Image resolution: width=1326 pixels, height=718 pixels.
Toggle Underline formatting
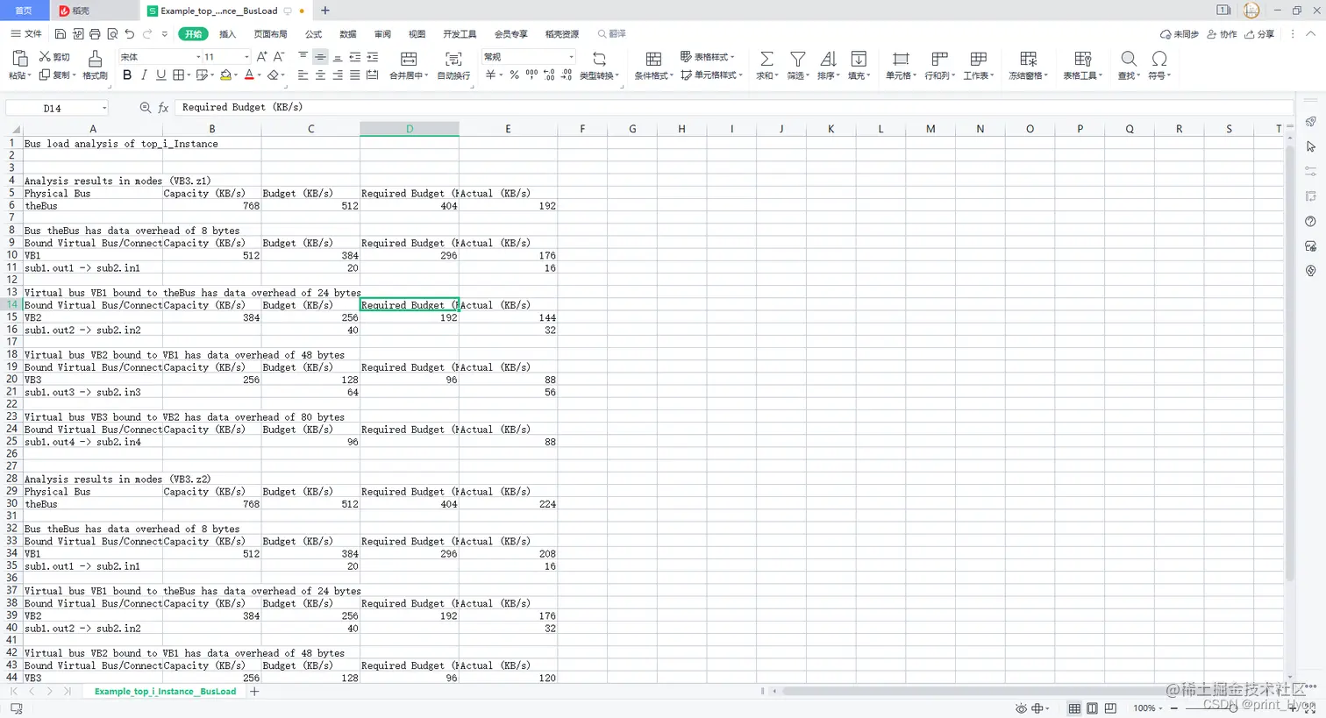(x=160, y=75)
